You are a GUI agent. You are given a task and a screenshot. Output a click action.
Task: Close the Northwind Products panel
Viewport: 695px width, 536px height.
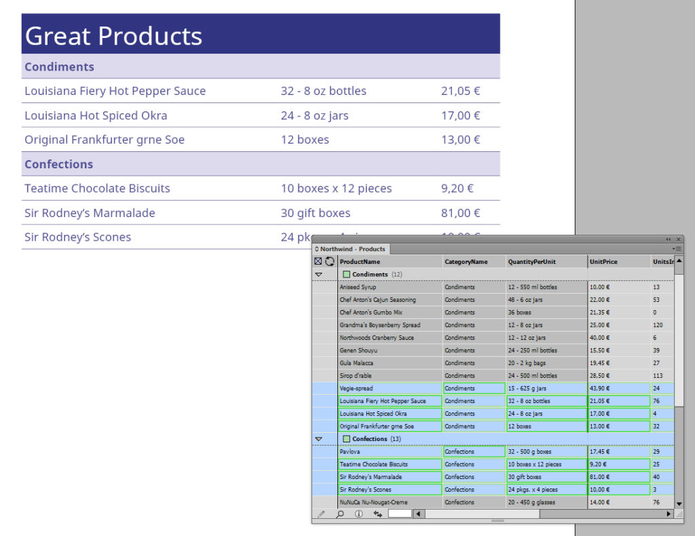coord(678,240)
